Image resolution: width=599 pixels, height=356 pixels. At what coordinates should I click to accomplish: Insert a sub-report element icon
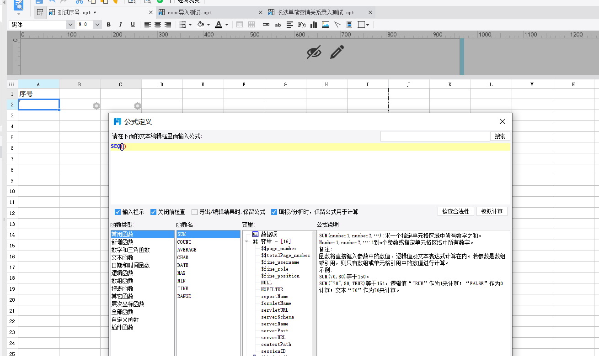click(x=349, y=25)
